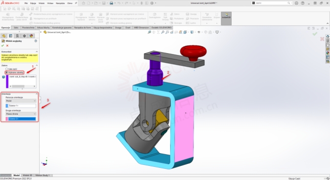Viewport: 330px width, 180px height.
Task: Open the Druga orientacja dropdown
Action: pyautogui.click(x=21, y=114)
